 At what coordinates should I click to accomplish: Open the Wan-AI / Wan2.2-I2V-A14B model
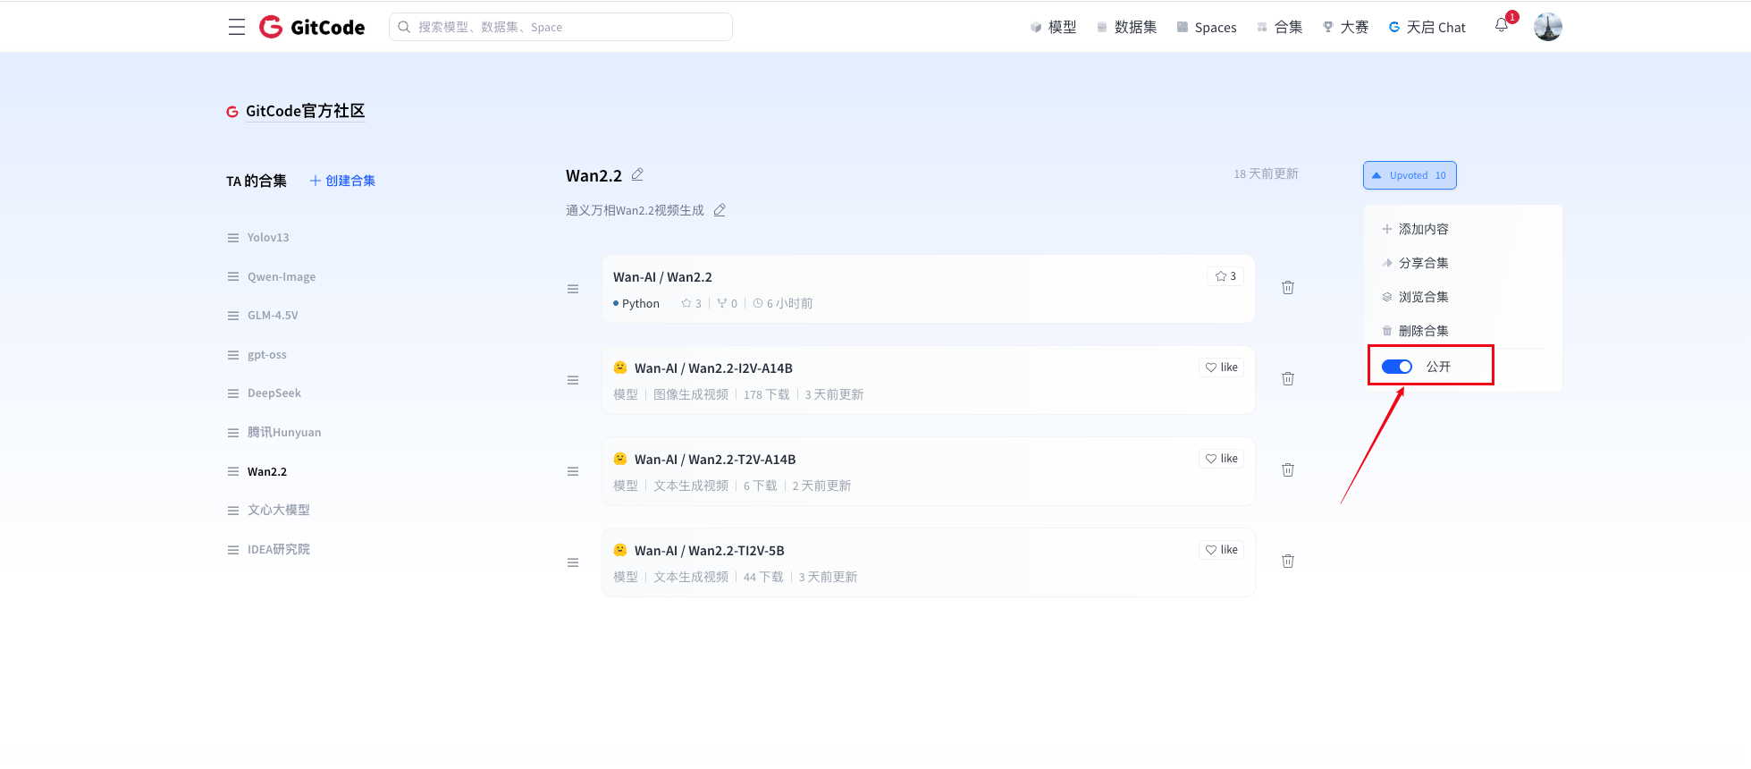tap(713, 368)
